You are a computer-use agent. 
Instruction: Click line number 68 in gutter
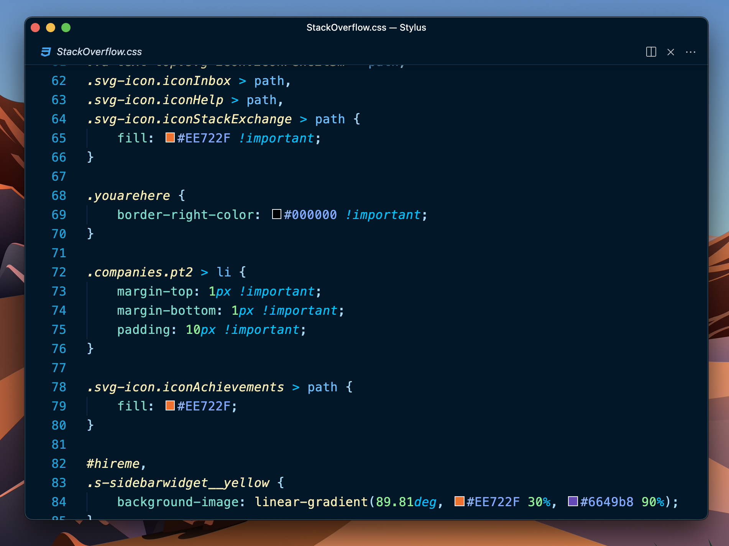(x=59, y=196)
